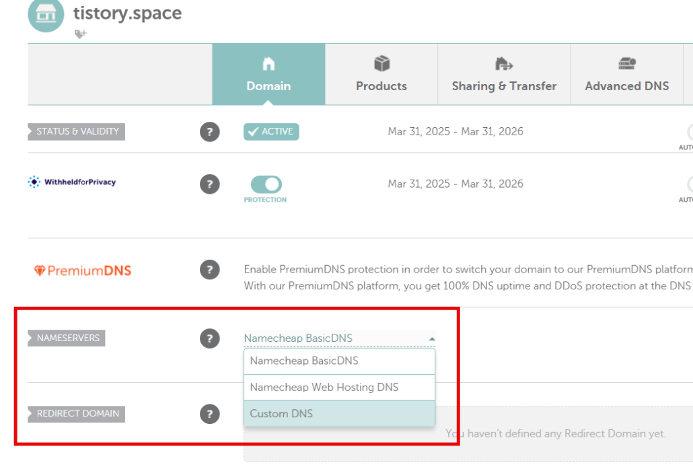The height and width of the screenshot is (467, 693).
Task: Click the add tag icon under domain name
Action: (x=81, y=34)
